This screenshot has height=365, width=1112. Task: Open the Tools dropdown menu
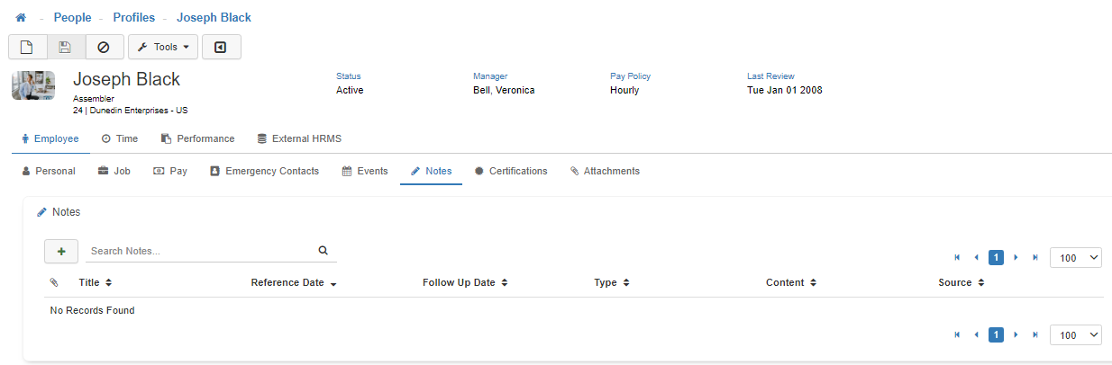(x=163, y=47)
